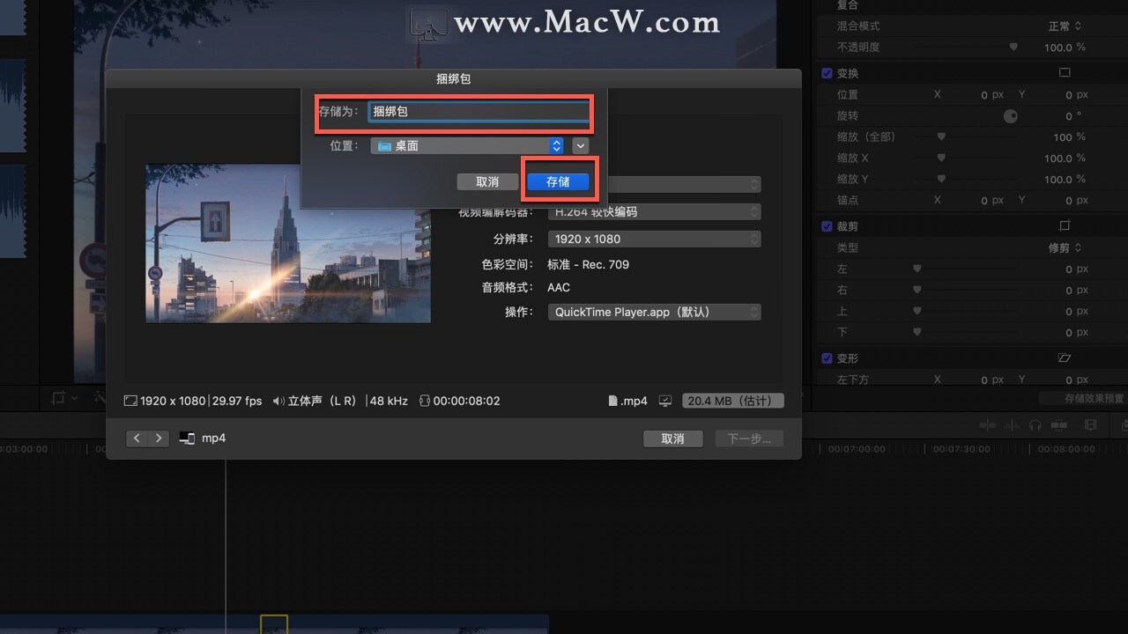
Task: Click the 存储效果预置 button
Action: (1081, 399)
